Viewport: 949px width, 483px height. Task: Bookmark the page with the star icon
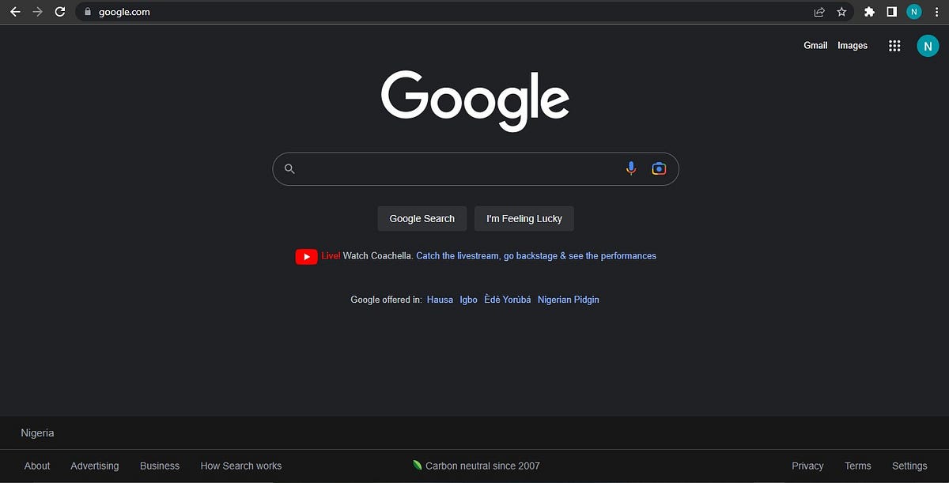[841, 12]
